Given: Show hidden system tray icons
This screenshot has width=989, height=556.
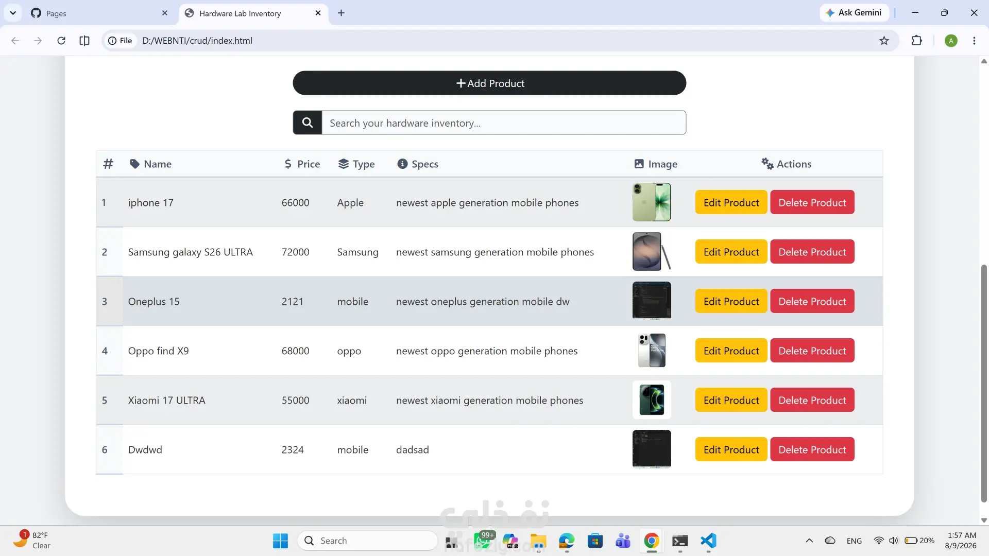Looking at the screenshot, I should click(x=809, y=541).
